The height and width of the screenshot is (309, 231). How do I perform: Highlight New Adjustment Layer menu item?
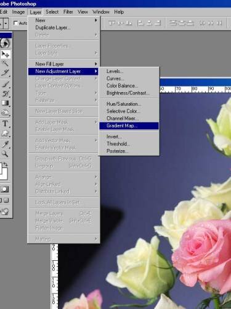[x=63, y=71]
